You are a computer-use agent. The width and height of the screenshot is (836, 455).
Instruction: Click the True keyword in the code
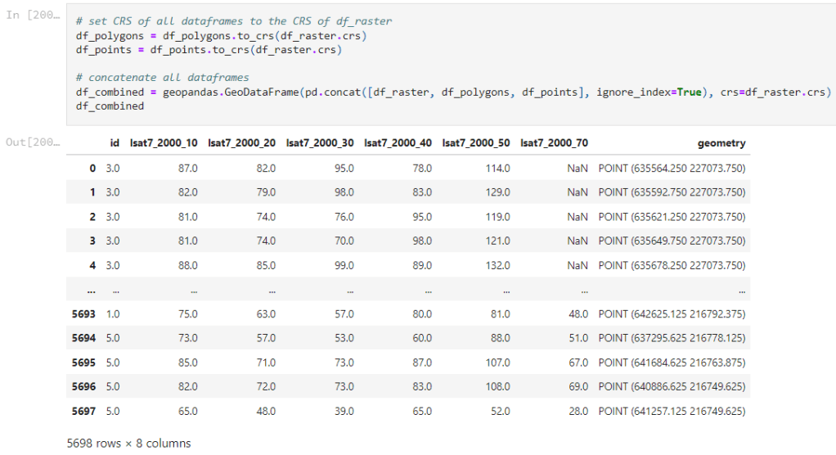689,92
